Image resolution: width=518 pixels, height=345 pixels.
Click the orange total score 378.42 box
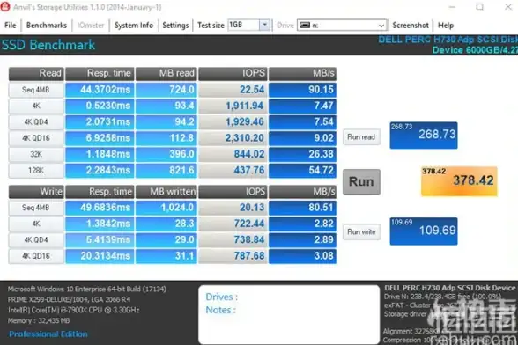point(459,181)
